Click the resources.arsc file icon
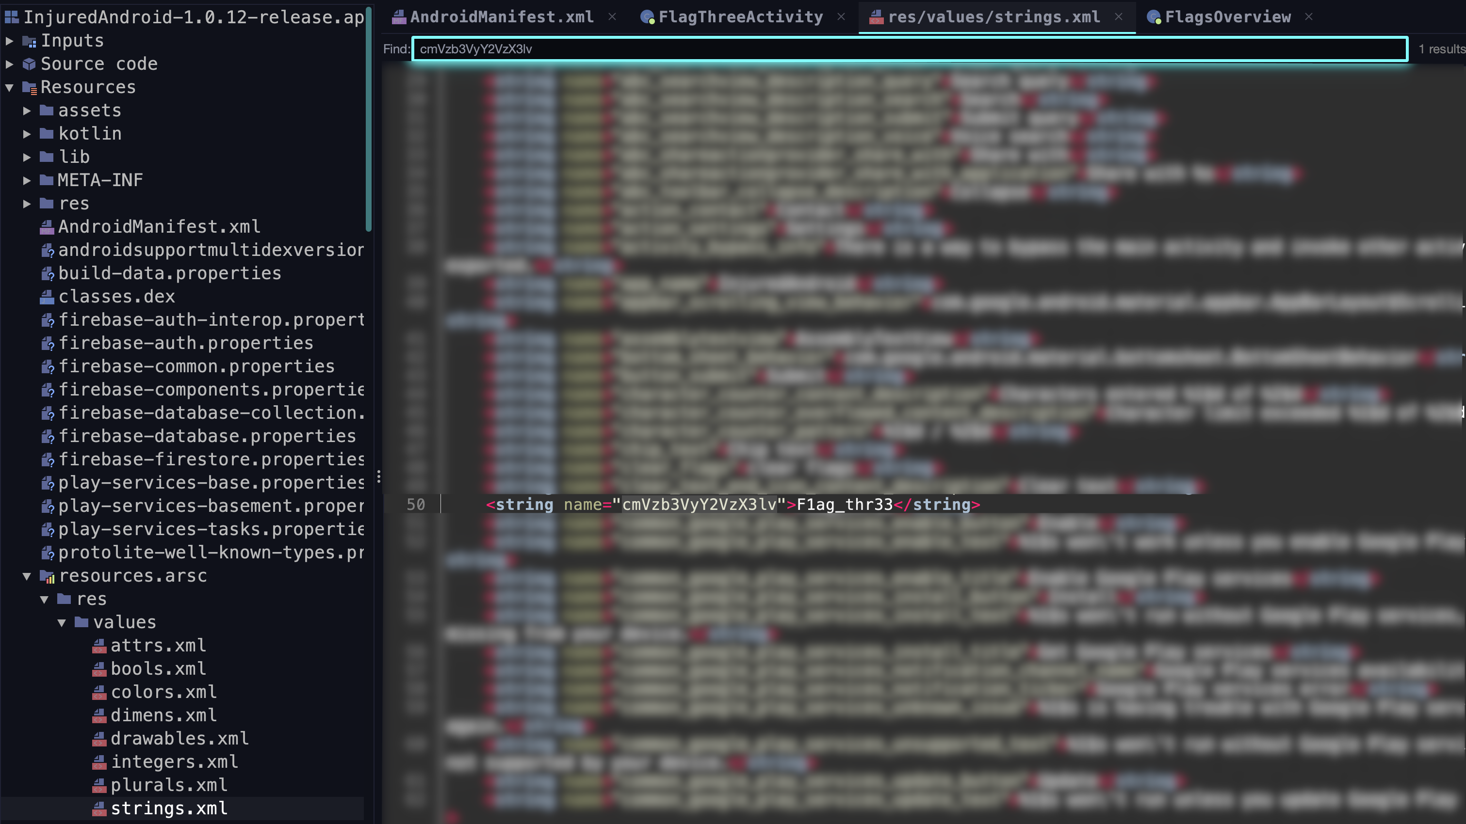The width and height of the screenshot is (1466, 824). (47, 576)
